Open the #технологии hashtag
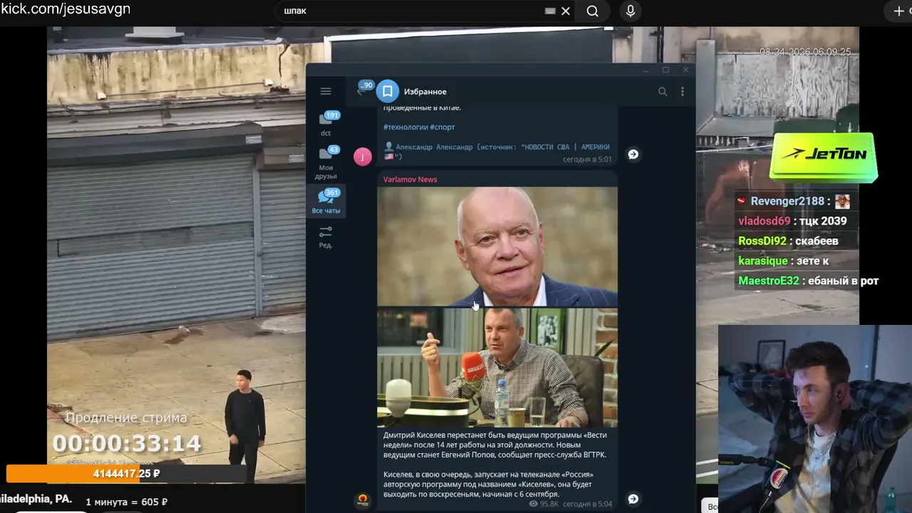The image size is (912, 513). [x=405, y=127]
